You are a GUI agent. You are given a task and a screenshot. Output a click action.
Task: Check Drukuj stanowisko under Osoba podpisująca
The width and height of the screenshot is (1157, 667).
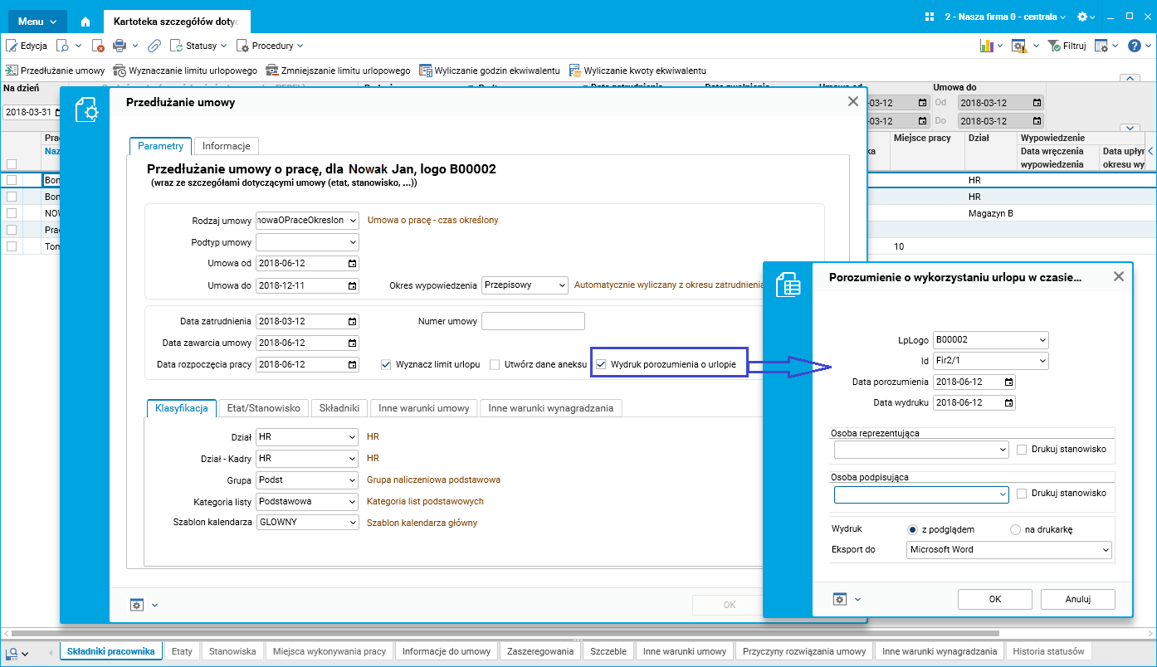pyautogui.click(x=1023, y=493)
